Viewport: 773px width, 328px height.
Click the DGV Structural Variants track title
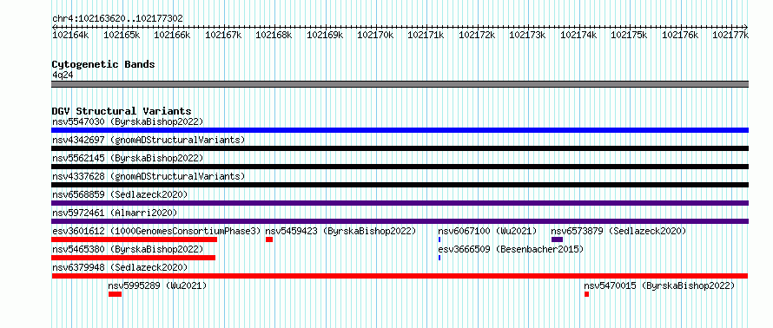[122, 111]
